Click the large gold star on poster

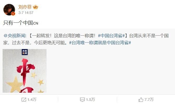pyautogui.click(x=15, y=84)
